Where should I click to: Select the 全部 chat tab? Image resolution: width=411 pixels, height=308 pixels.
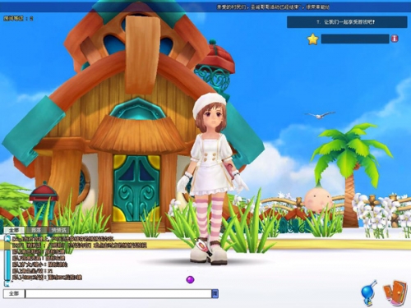[14, 230]
